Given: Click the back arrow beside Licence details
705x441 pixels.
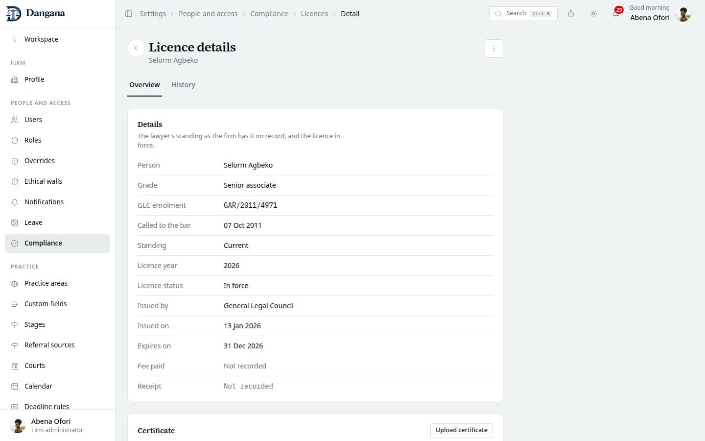Looking at the screenshot, I should (136, 48).
